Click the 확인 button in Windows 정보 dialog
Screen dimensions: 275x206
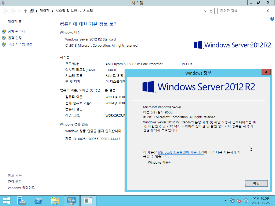(256, 183)
